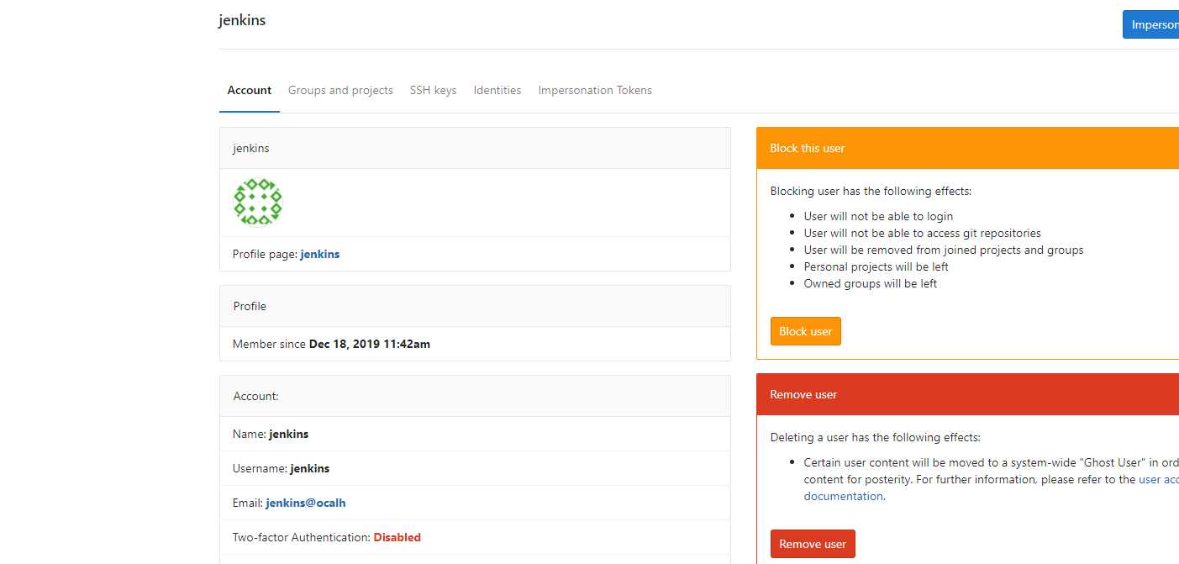Click 'User will not be able to access git repositories'
Viewport: 1179px width, 564px height.
tap(922, 233)
